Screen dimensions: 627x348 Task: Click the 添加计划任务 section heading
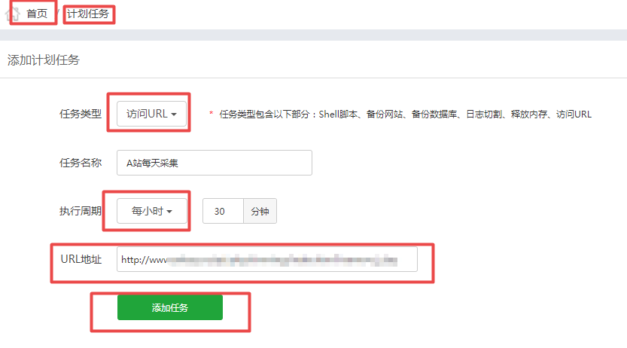43,60
